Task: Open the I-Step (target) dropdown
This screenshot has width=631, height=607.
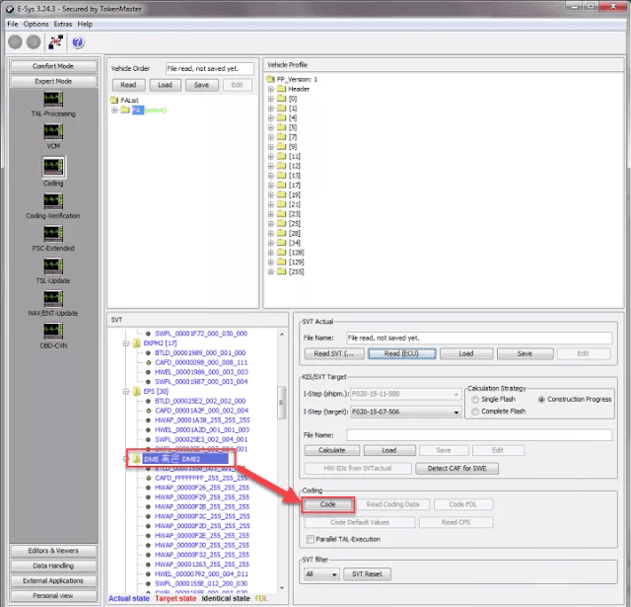Action: tap(456, 412)
